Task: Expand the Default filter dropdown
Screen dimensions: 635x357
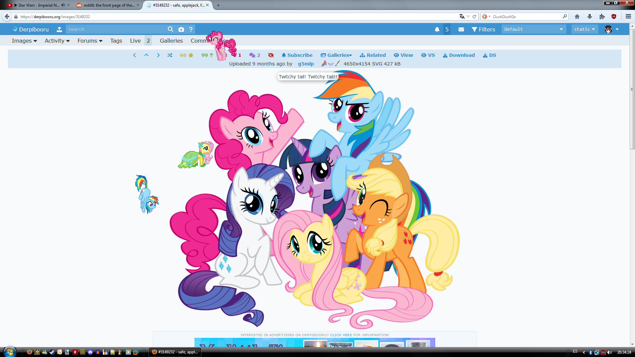Action: point(533,29)
